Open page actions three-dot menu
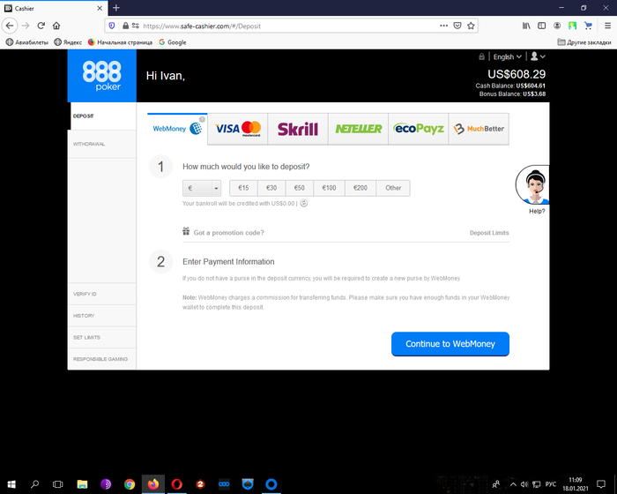617x494 pixels. point(444,26)
